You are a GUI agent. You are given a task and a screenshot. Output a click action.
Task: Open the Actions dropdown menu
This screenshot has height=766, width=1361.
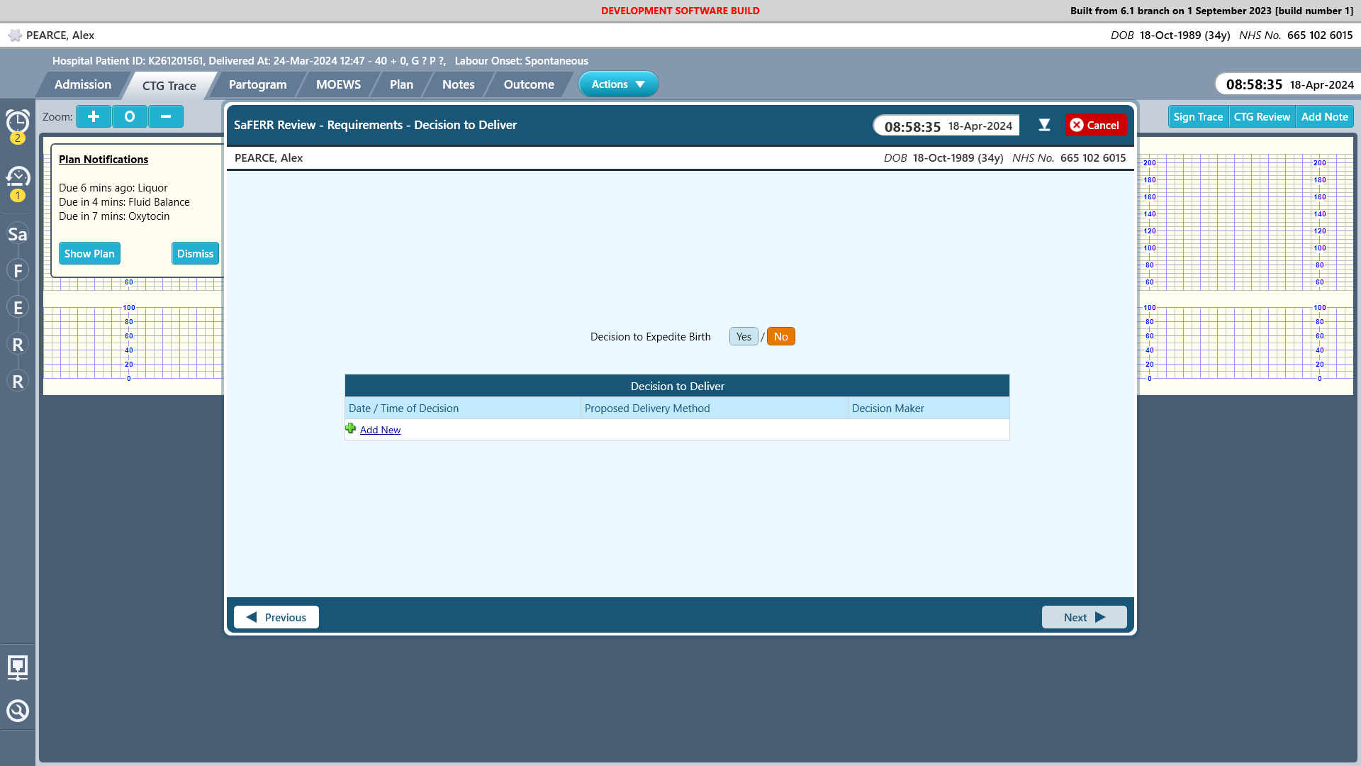click(x=619, y=84)
